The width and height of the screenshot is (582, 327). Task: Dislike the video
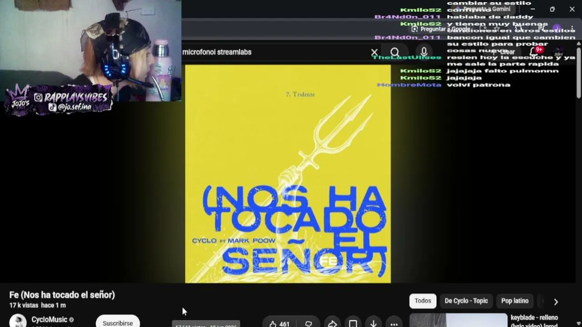click(309, 324)
